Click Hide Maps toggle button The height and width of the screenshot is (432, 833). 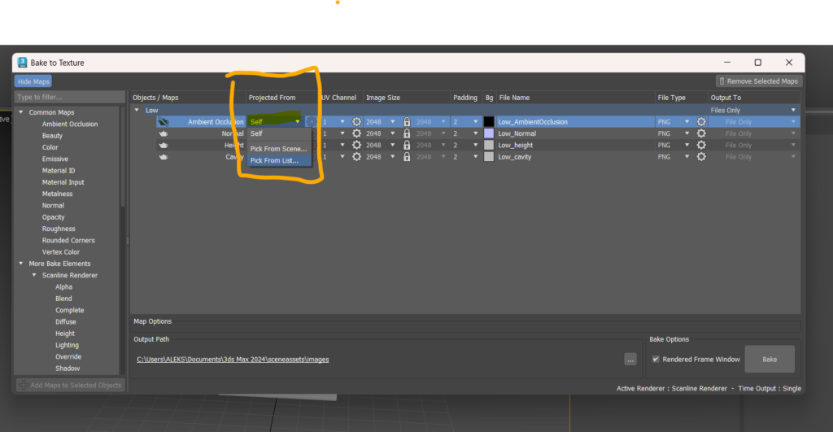(x=33, y=81)
